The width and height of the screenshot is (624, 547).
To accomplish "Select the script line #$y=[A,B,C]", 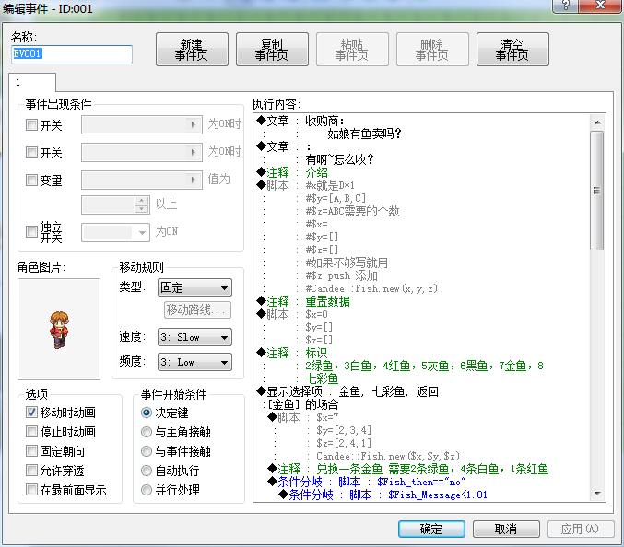I will [x=336, y=198].
